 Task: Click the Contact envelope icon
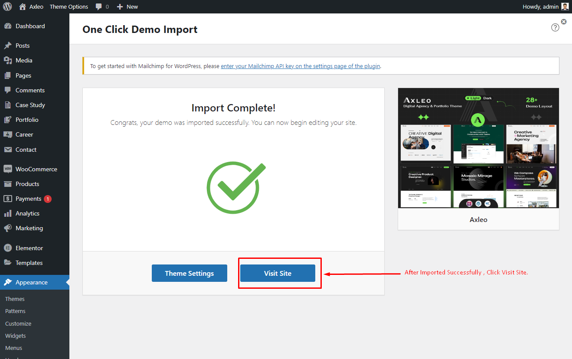(x=8, y=150)
